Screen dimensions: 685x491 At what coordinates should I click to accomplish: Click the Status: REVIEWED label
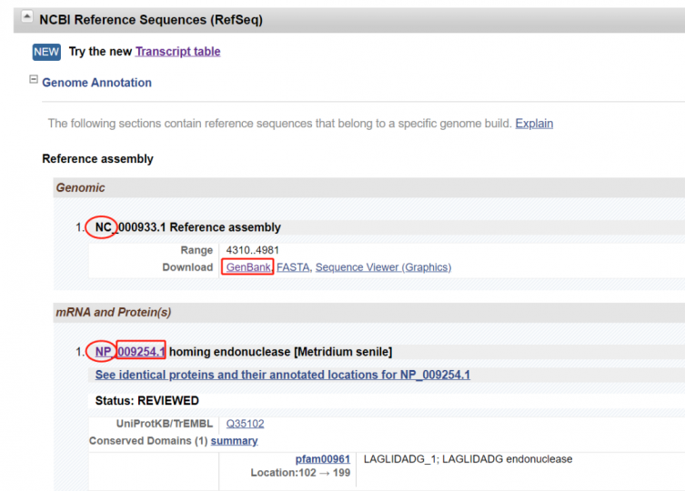pyautogui.click(x=146, y=401)
